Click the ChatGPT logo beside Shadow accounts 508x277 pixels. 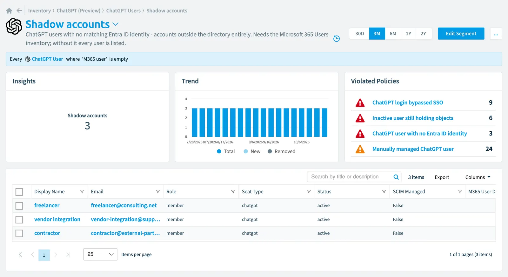(14, 26)
